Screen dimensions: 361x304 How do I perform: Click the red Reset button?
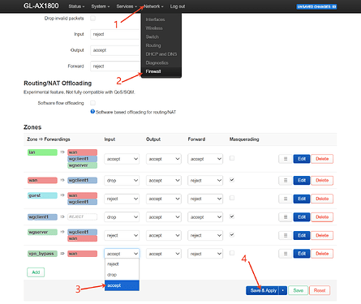point(320,290)
